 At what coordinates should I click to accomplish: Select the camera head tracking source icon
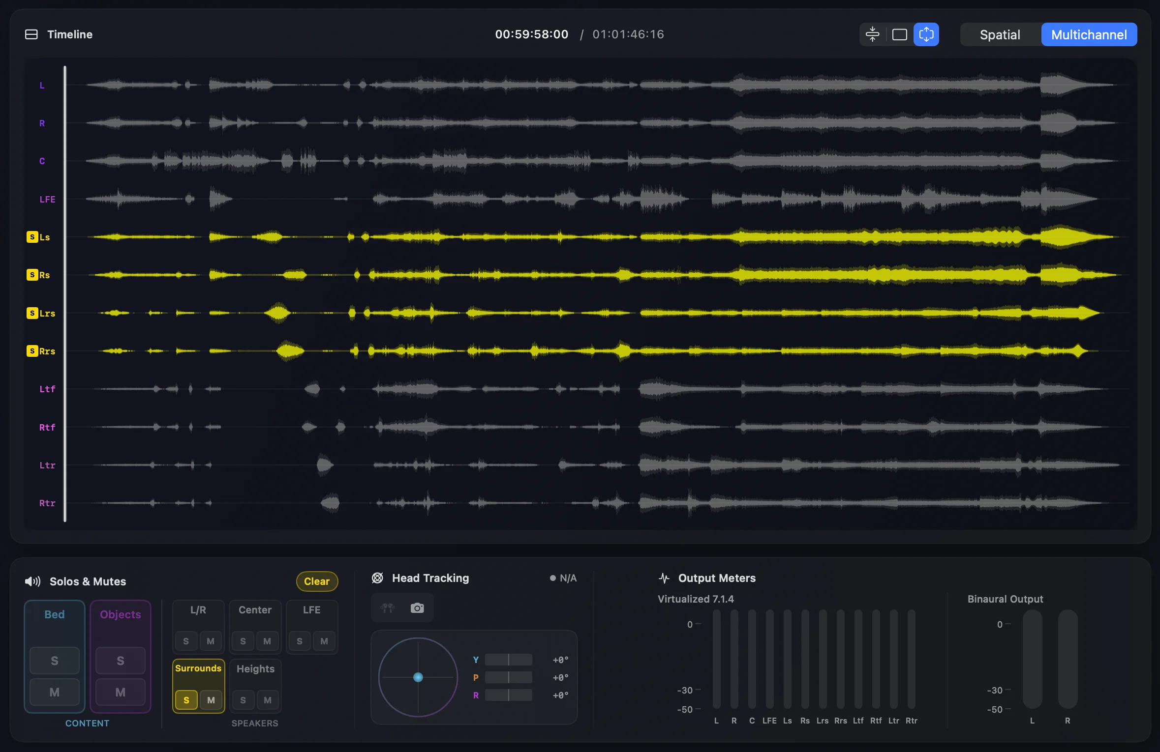(x=417, y=607)
